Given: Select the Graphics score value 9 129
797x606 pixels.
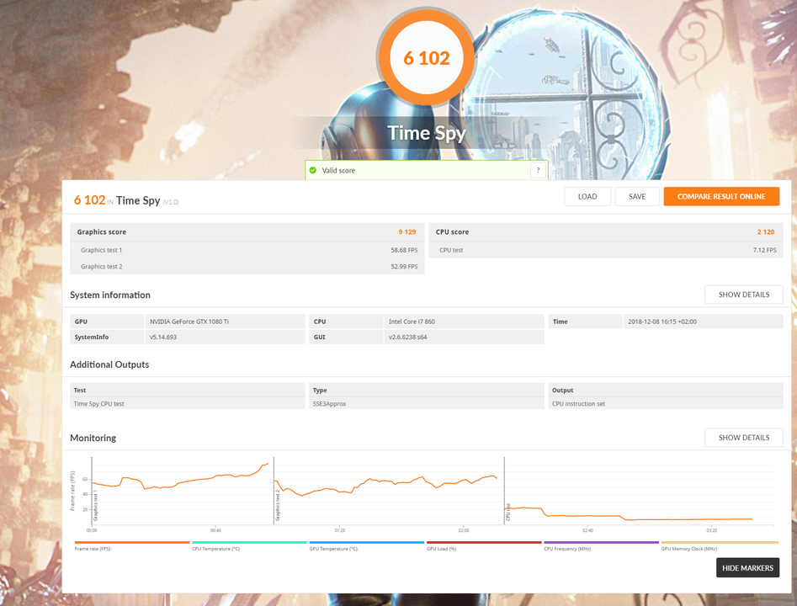Looking at the screenshot, I should pos(407,231).
